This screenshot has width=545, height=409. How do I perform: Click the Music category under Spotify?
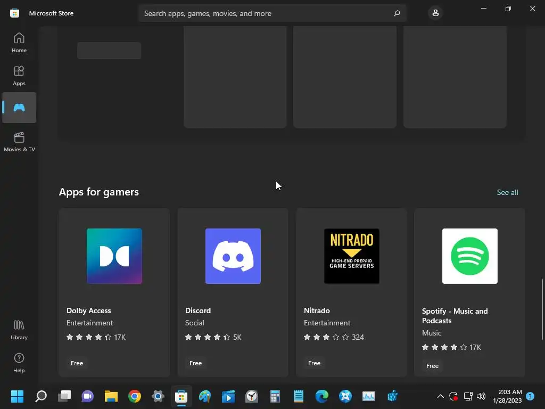pos(431,333)
